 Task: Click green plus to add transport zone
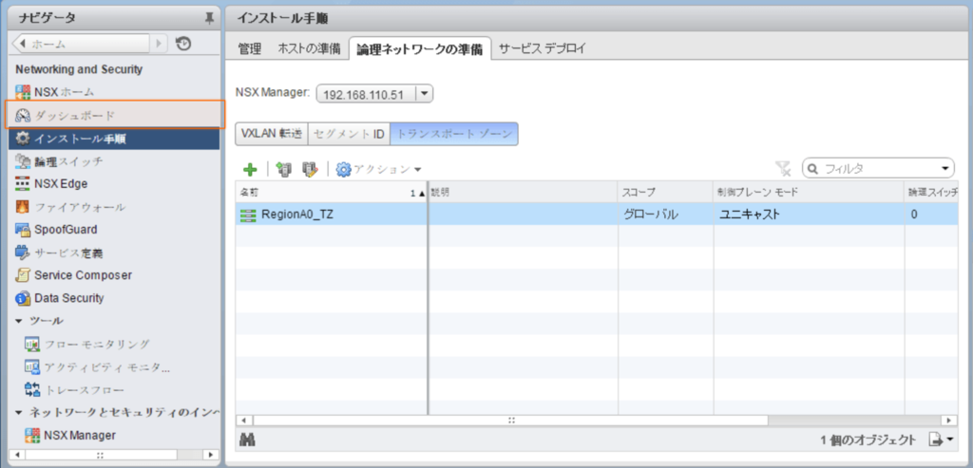tap(250, 169)
